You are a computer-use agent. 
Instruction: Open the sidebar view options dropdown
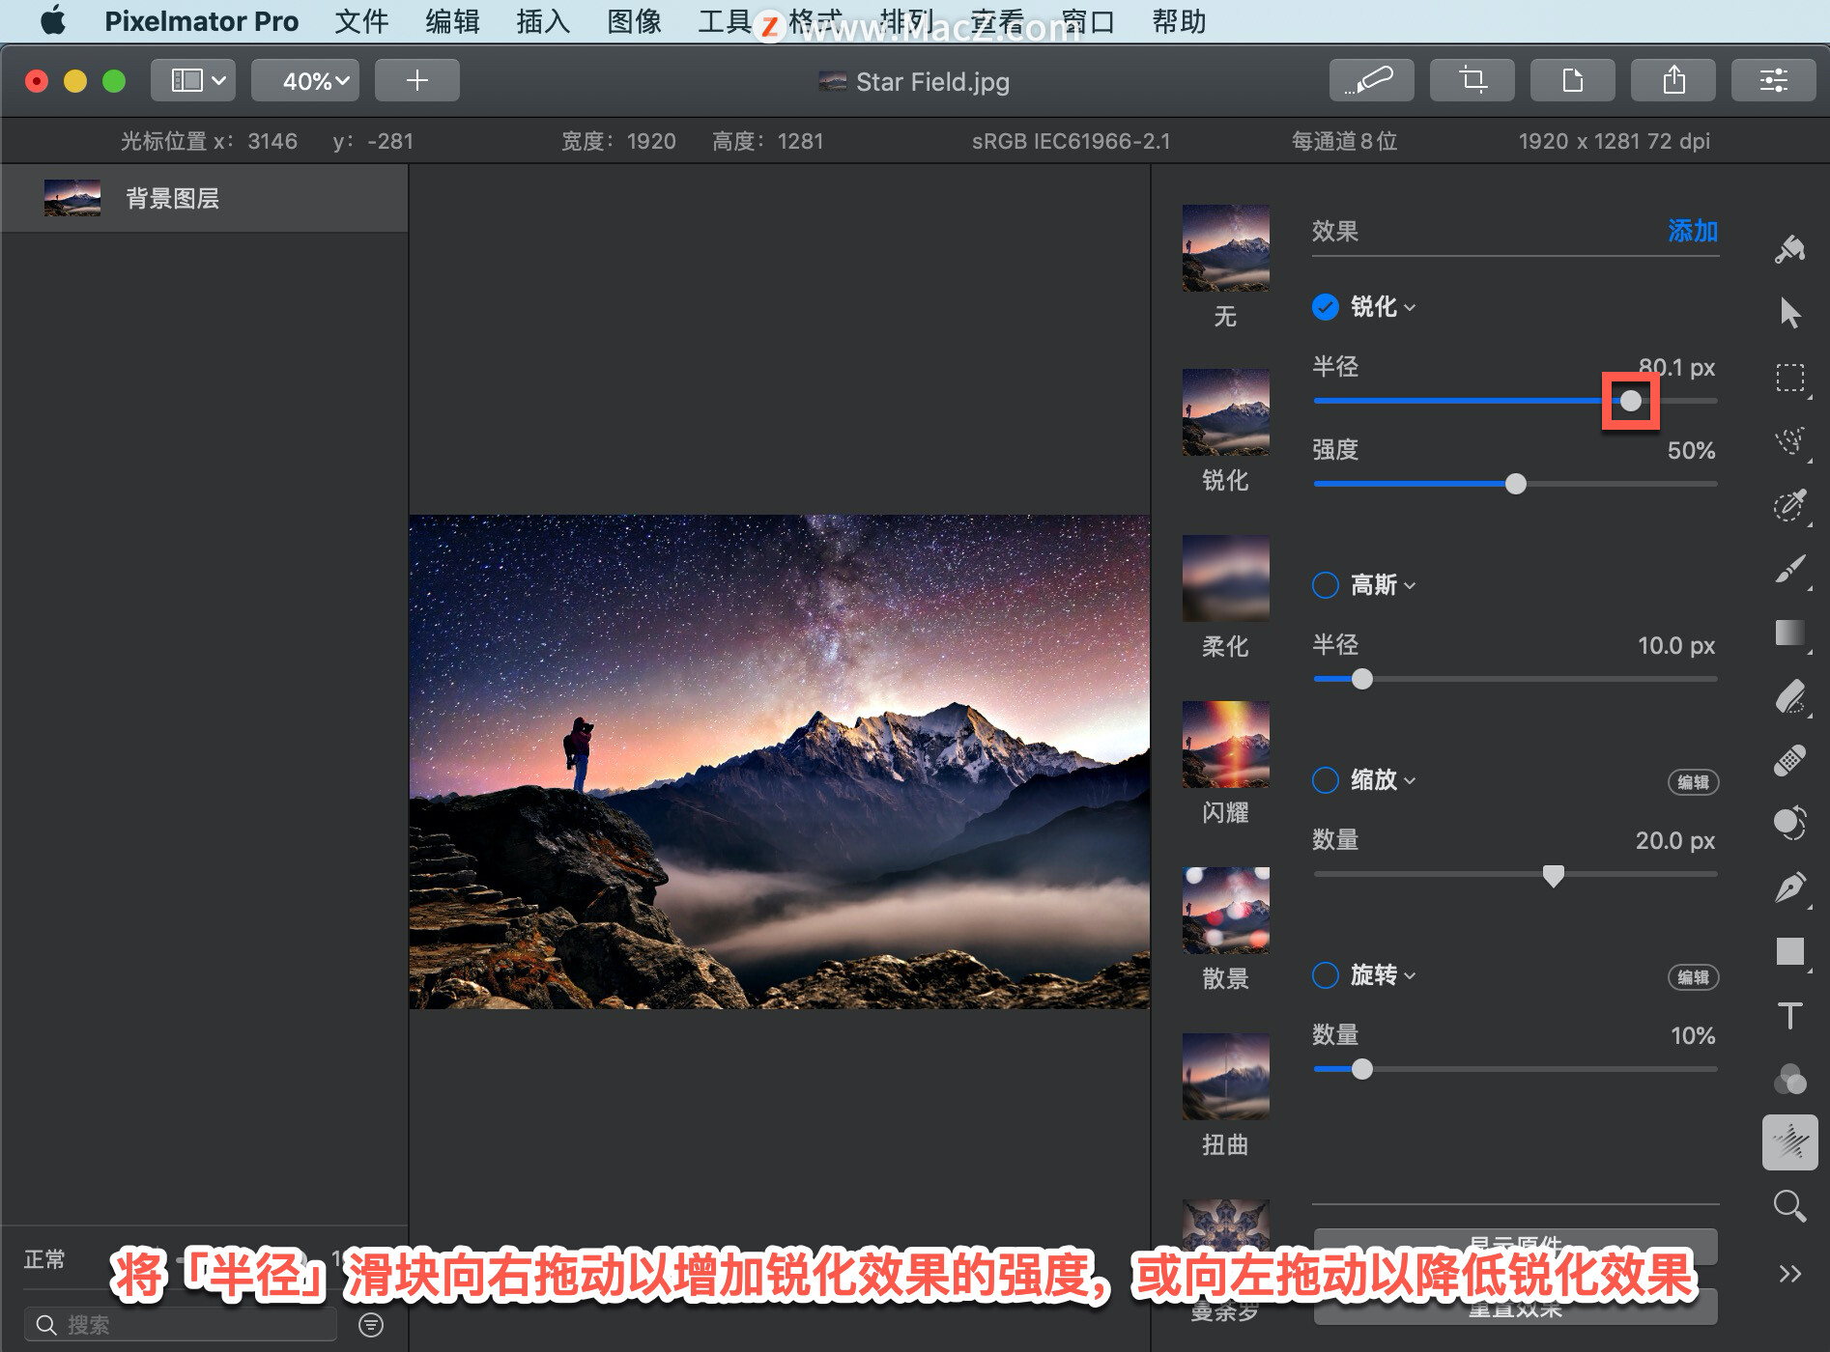[193, 80]
